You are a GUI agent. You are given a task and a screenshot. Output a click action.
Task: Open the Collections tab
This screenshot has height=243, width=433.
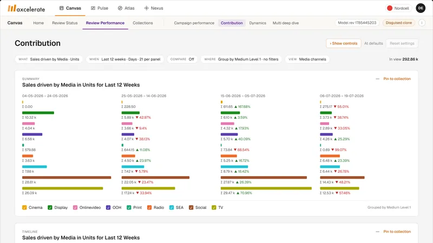pyautogui.click(x=143, y=23)
